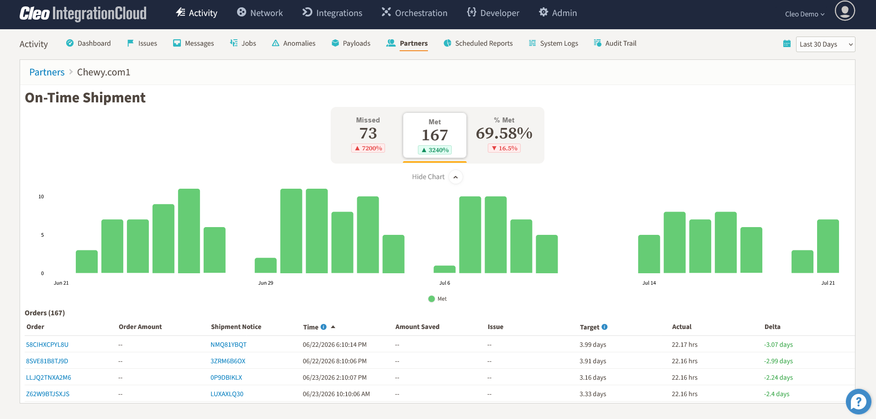Sort by Delta column header
This screenshot has width=876, height=419.
(x=772, y=327)
